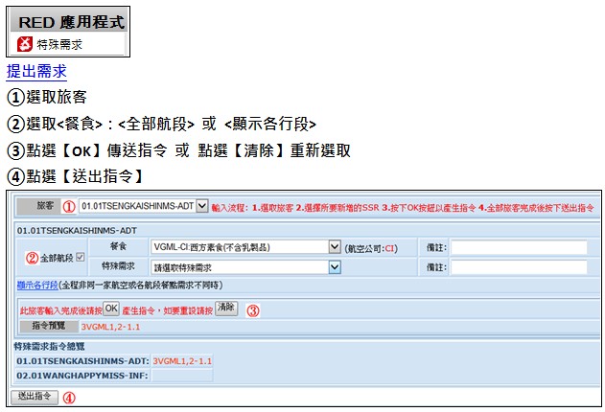Click the 送出指令 button
605x412 pixels.
click(x=35, y=397)
